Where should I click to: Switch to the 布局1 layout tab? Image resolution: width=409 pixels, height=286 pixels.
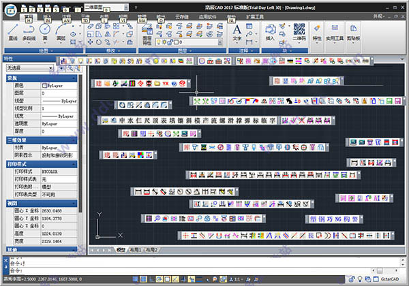click(136, 250)
